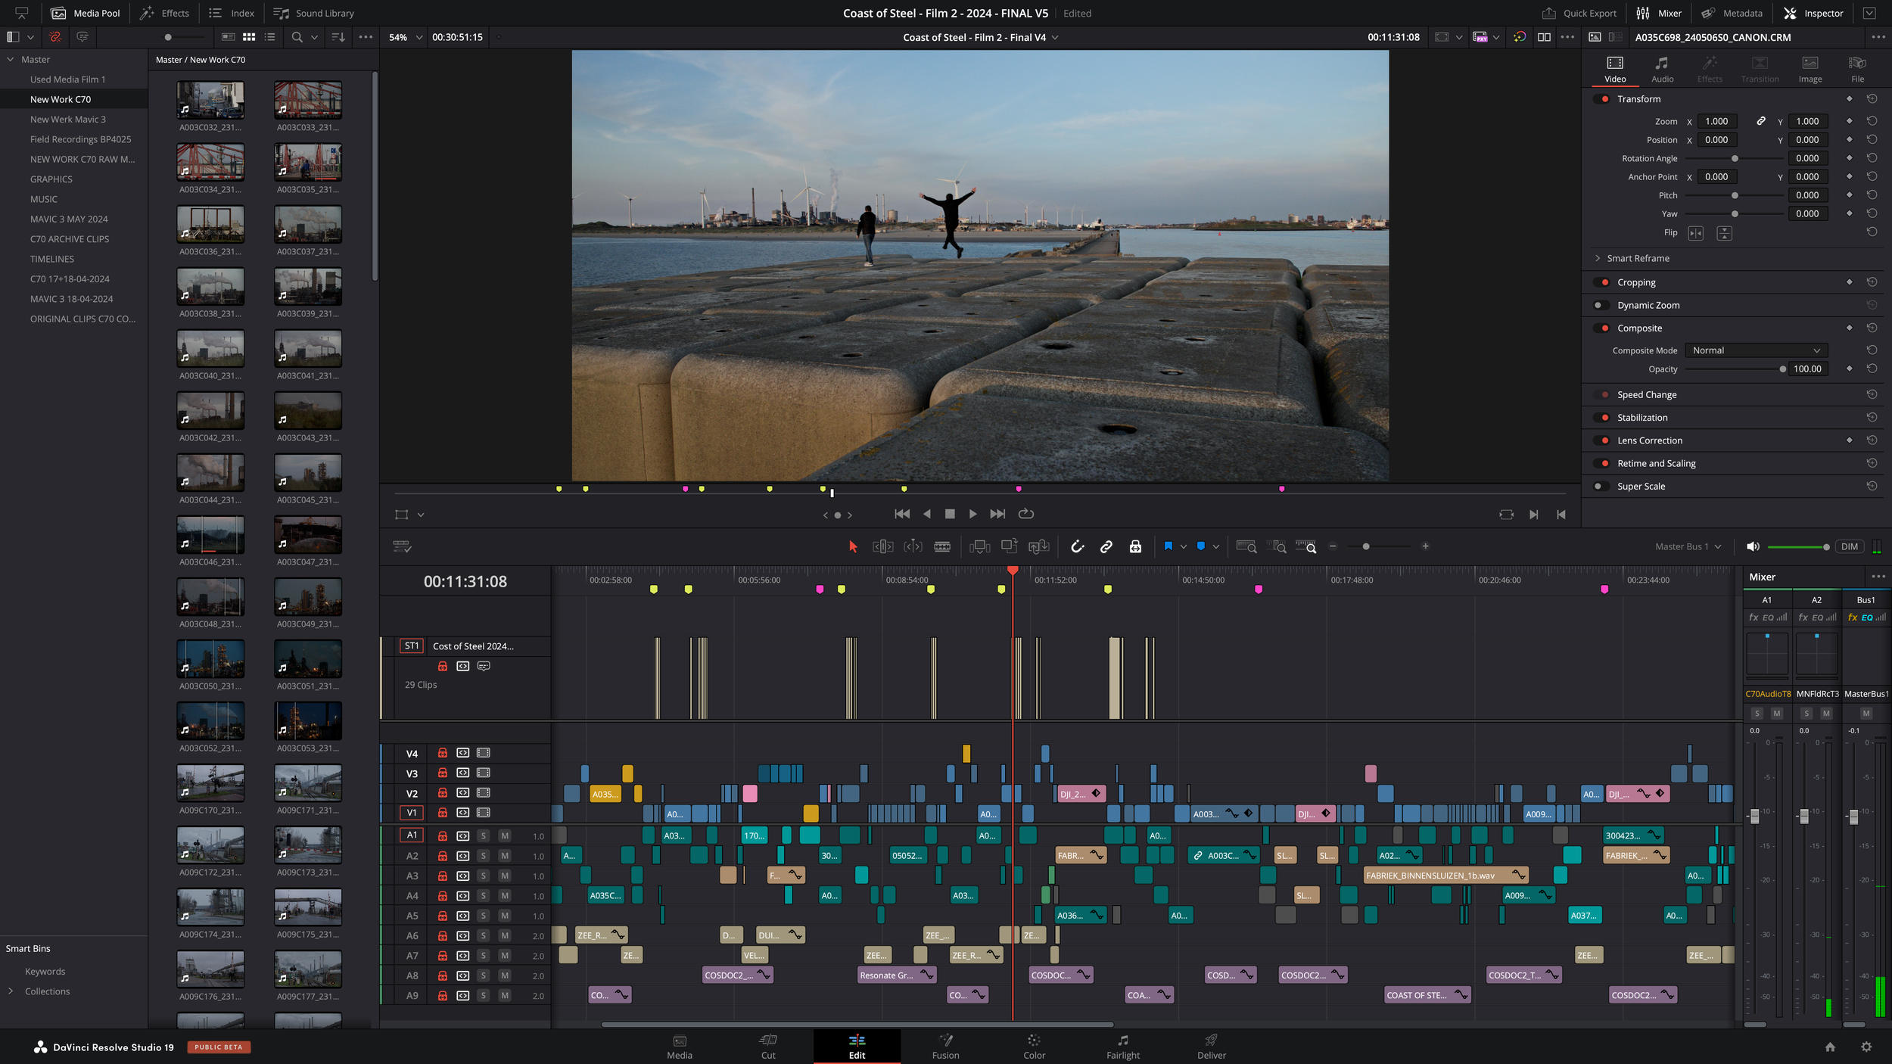The width and height of the screenshot is (1892, 1064).
Task: Mute audio track A1
Action: 504,835
